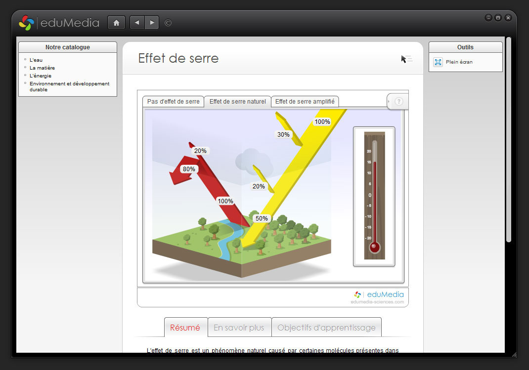Click the Home icon button
Viewport: 529px width, 370px height.
point(116,23)
